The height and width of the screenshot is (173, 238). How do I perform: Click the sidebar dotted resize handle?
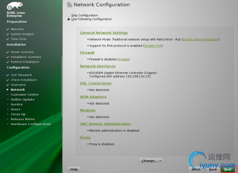[62, 86]
